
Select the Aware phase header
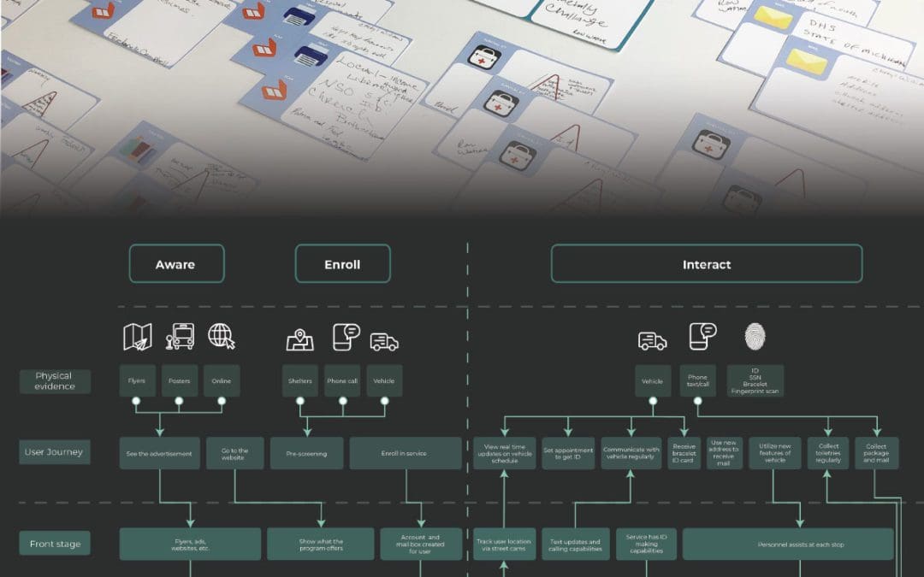point(177,264)
